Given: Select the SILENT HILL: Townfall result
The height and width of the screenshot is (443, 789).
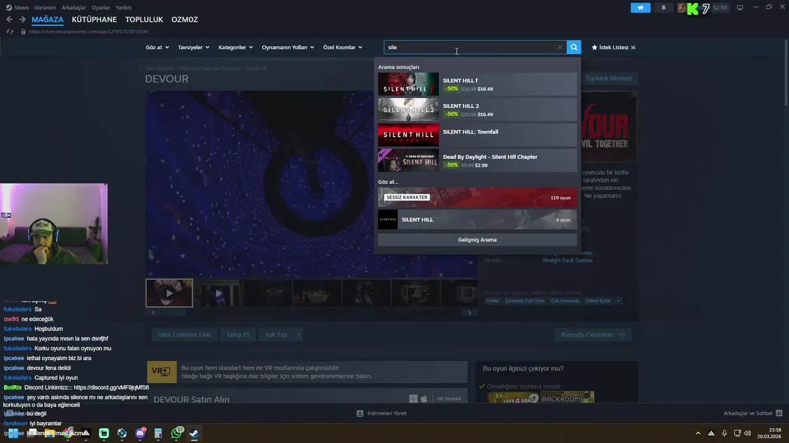Looking at the screenshot, I should (x=477, y=135).
